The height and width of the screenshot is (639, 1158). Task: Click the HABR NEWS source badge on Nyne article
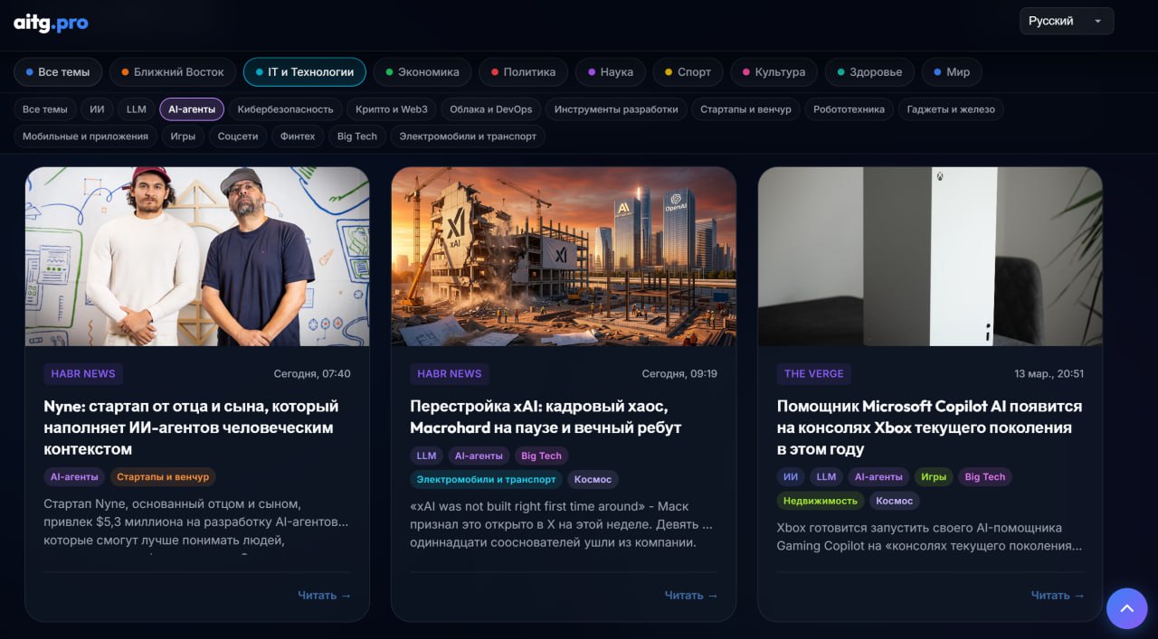coord(83,373)
